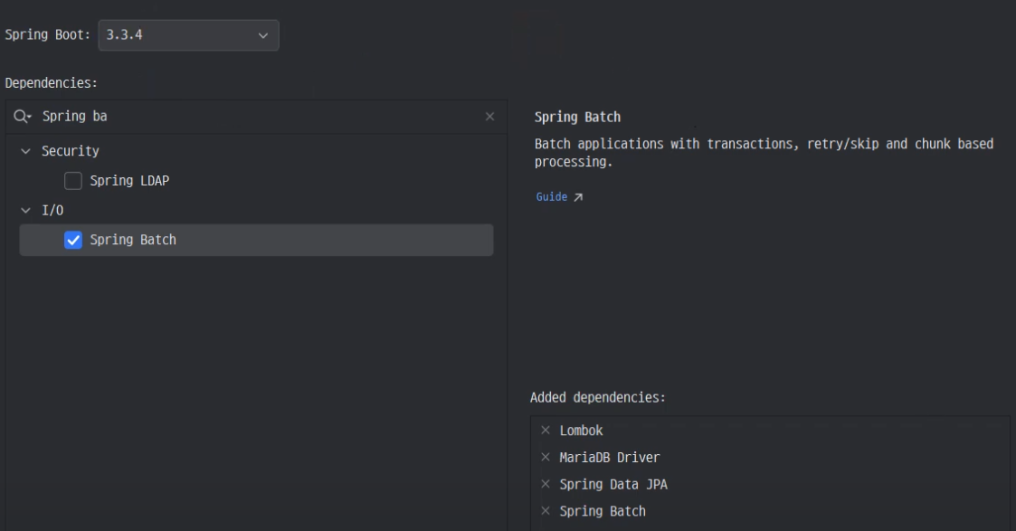Click the 'Lombok' entry in added dependencies
This screenshot has height=531, width=1016.
(581, 431)
